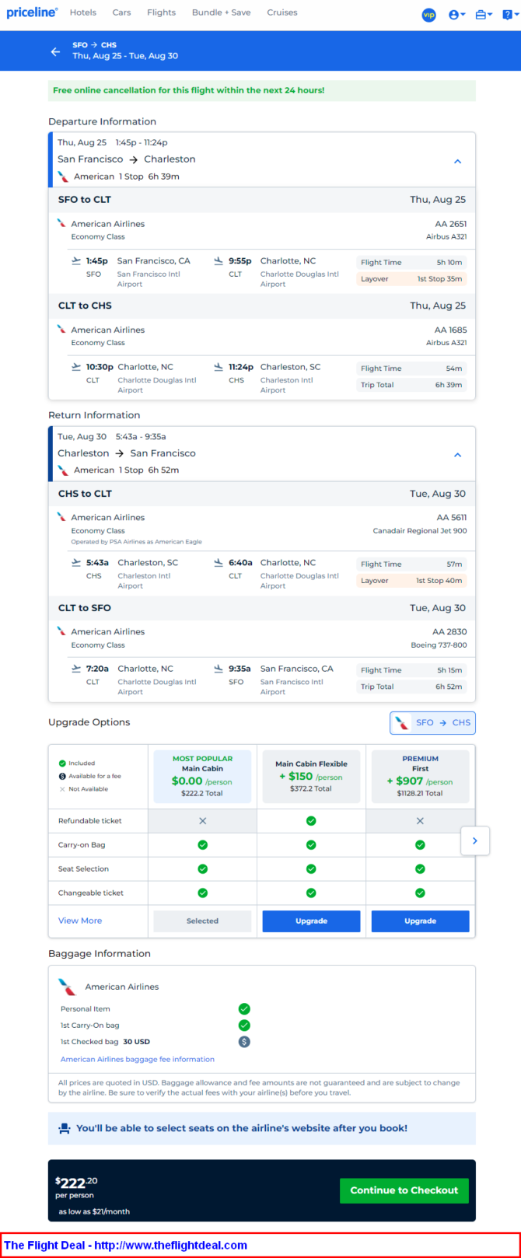Show next upgrade options with arrow
521x1258 pixels.
(475, 840)
